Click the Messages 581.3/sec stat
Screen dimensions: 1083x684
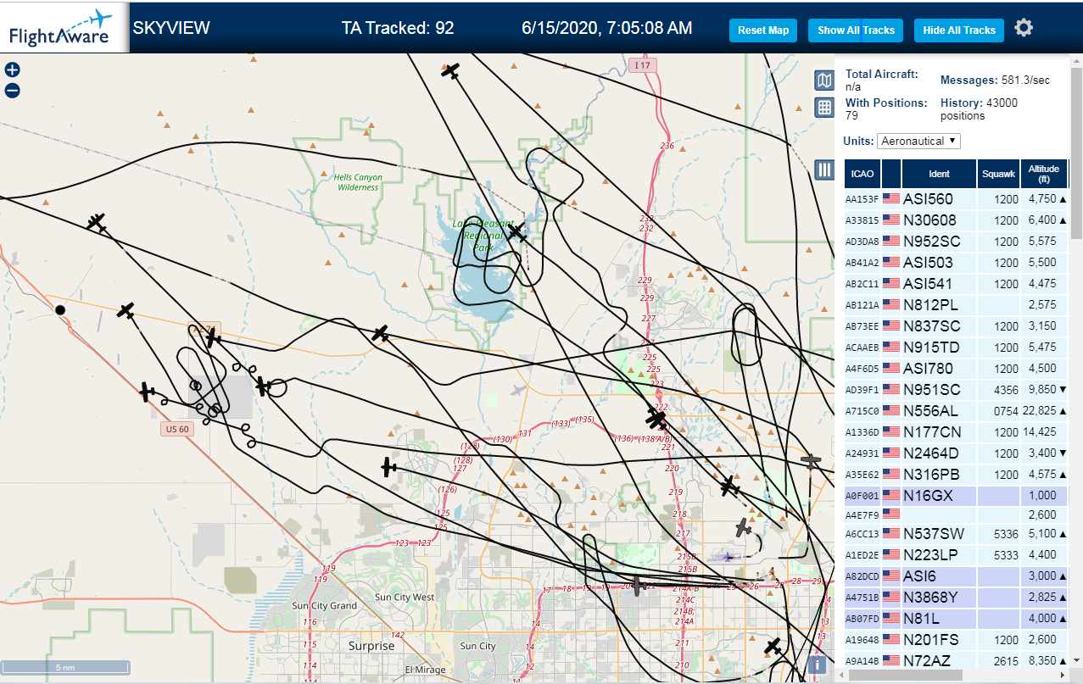pyautogui.click(x=996, y=81)
